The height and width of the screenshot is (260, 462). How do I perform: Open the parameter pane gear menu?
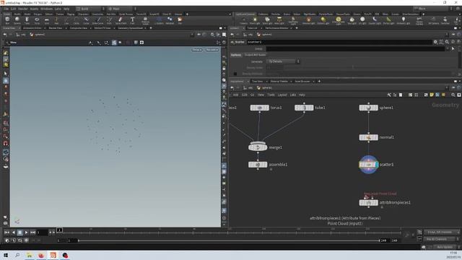(435, 42)
